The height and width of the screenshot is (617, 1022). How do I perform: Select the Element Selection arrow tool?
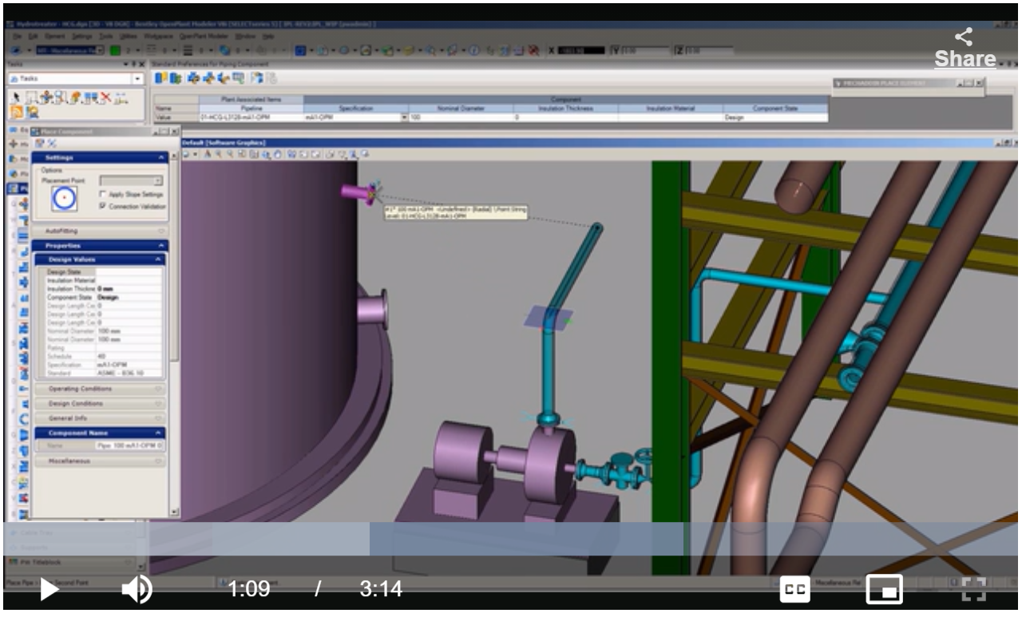click(16, 97)
